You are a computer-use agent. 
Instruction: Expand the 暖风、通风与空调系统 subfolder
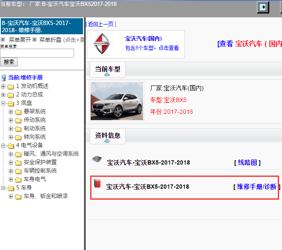point(11,154)
